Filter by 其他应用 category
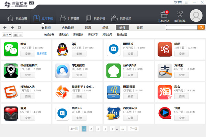Screen dimensions: 206x137 pos(107,35)
